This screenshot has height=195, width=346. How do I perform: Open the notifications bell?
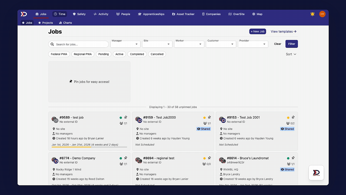pos(312,14)
